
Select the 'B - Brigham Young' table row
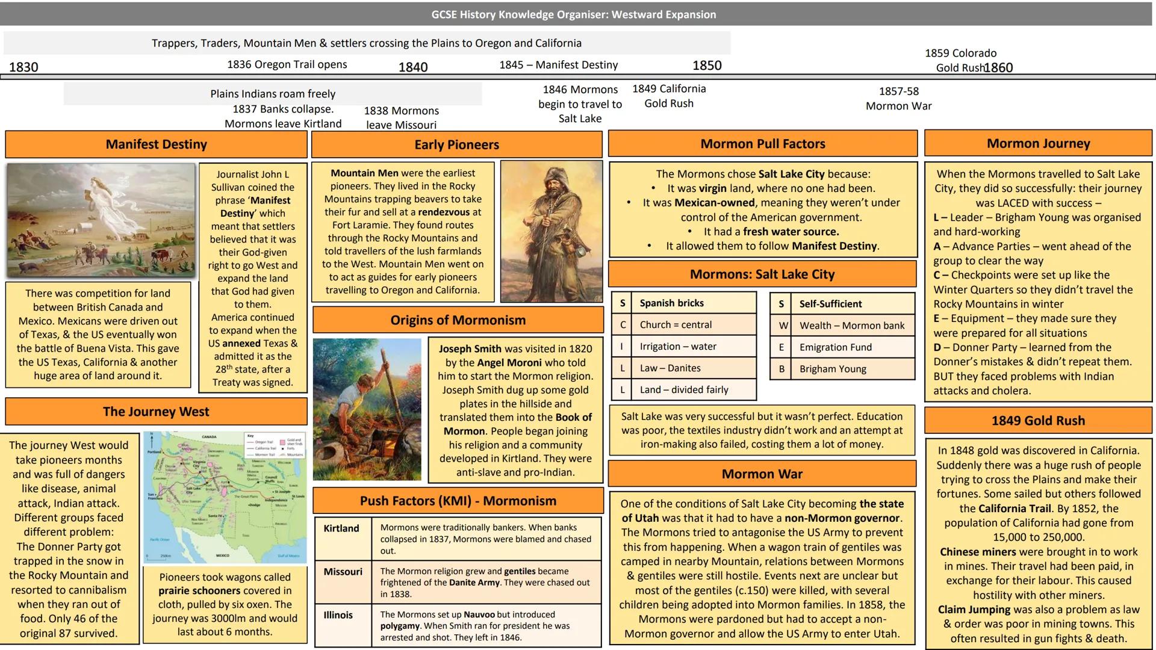coord(842,368)
